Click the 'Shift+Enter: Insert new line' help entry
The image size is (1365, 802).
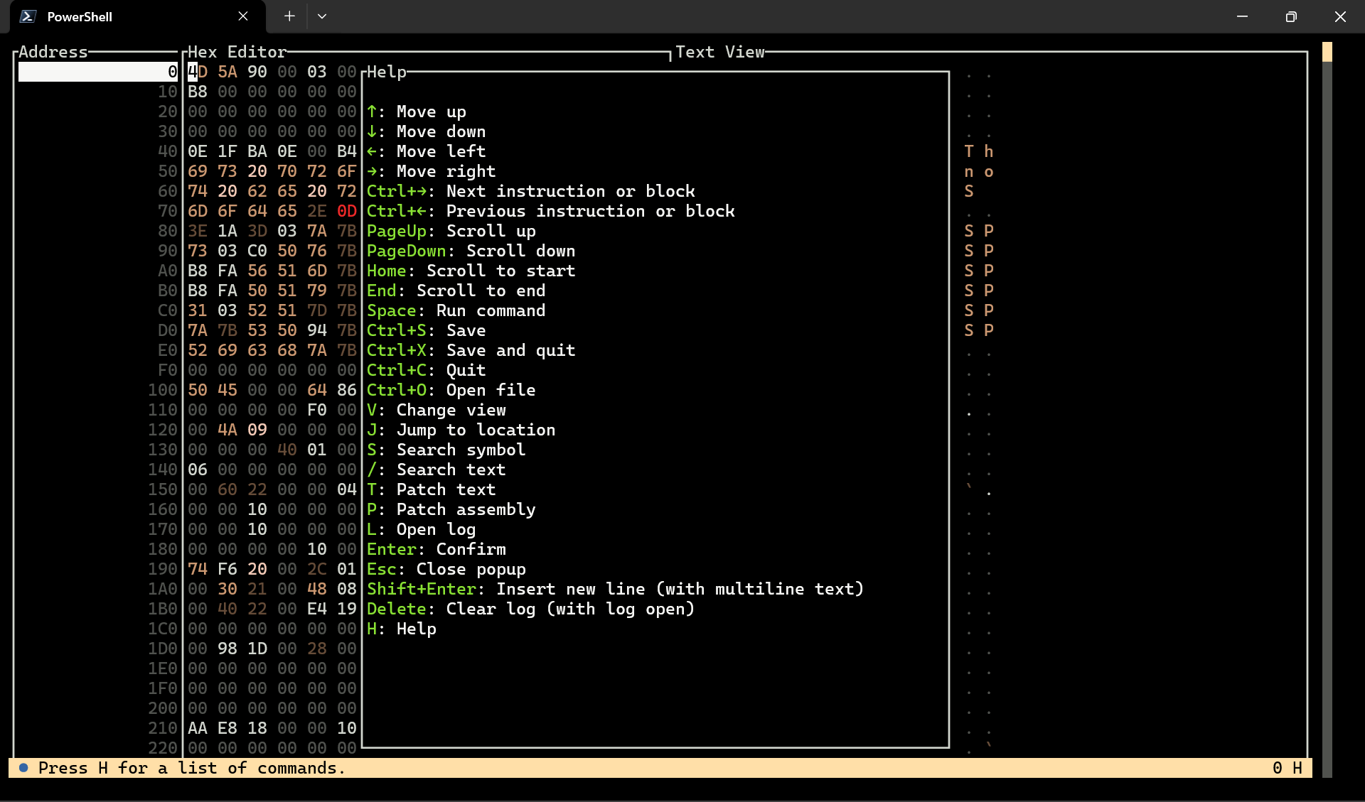[615, 589]
